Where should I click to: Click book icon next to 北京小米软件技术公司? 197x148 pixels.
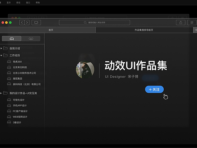click(x=9, y=73)
